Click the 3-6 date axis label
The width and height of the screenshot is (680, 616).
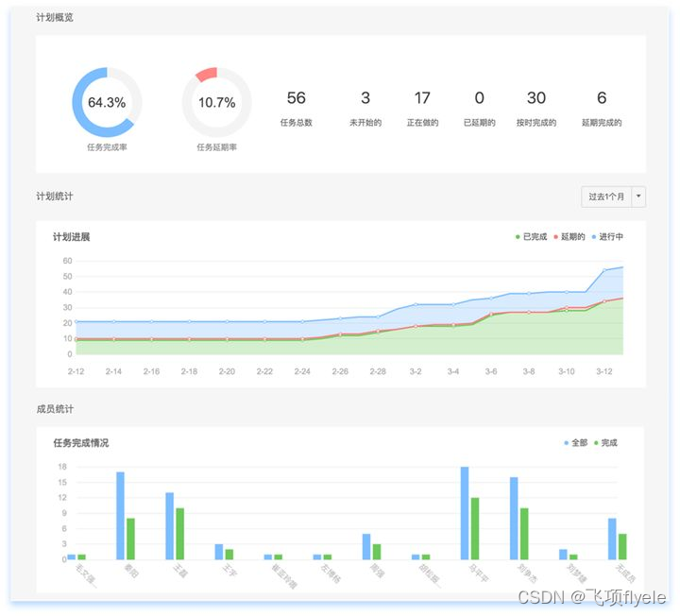(491, 371)
